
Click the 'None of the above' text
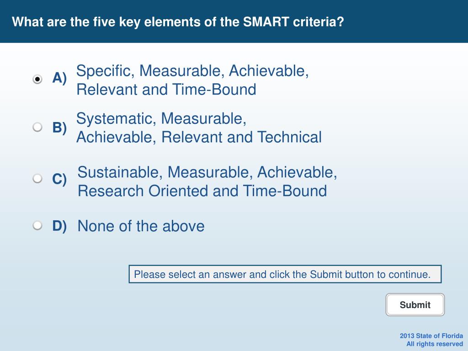pyautogui.click(x=141, y=226)
